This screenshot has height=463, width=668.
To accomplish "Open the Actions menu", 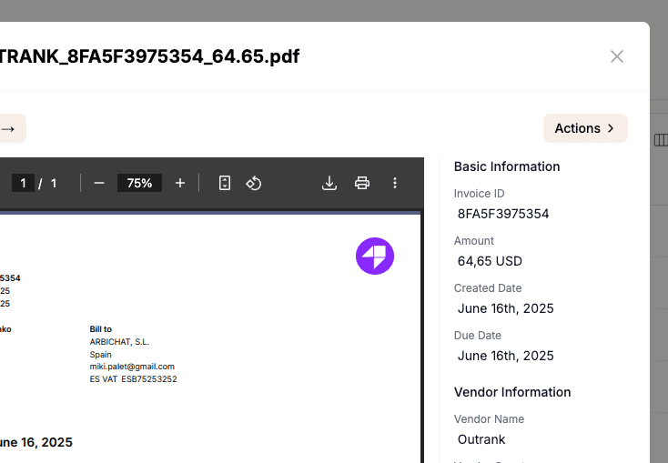I will pyautogui.click(x=585, y=128).
